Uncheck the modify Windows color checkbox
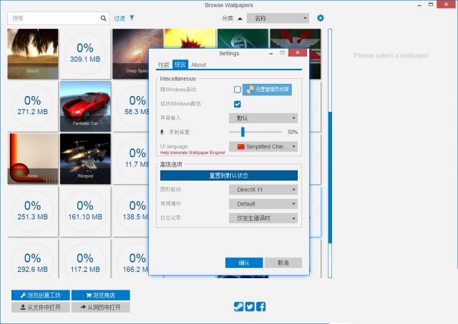 [x=237, y=104]
